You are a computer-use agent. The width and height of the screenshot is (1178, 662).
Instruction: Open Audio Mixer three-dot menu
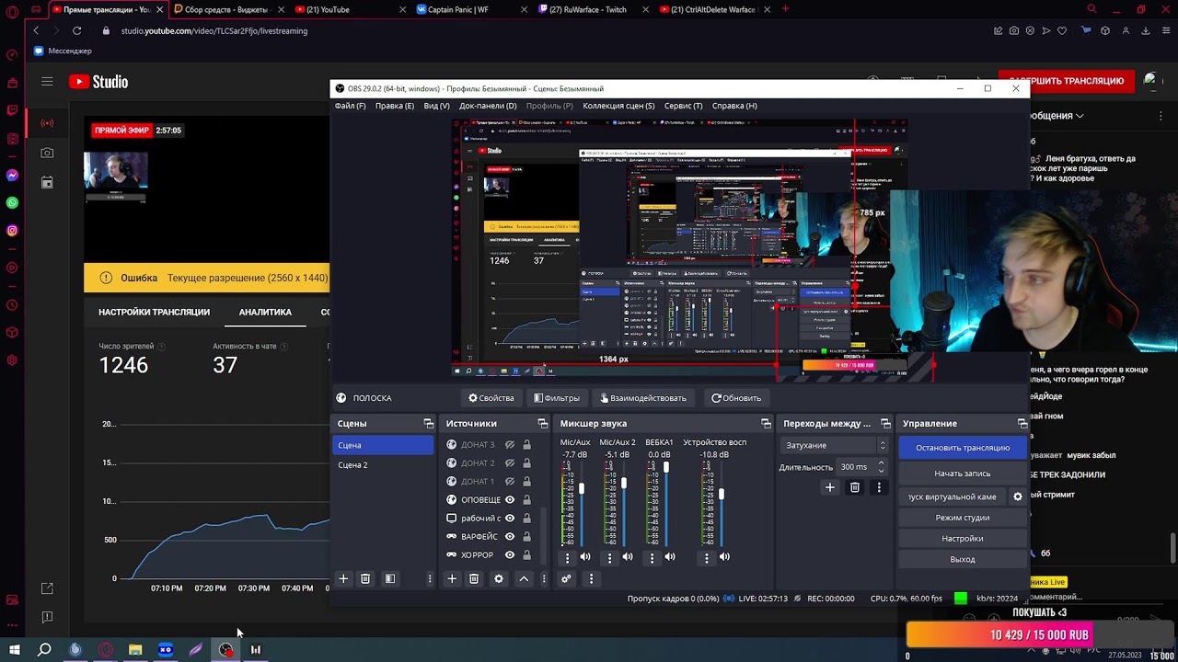coord(591,578)
